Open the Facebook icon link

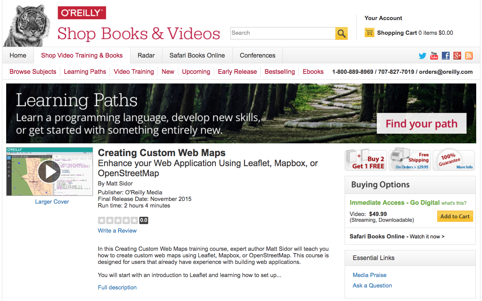point(446,56)
